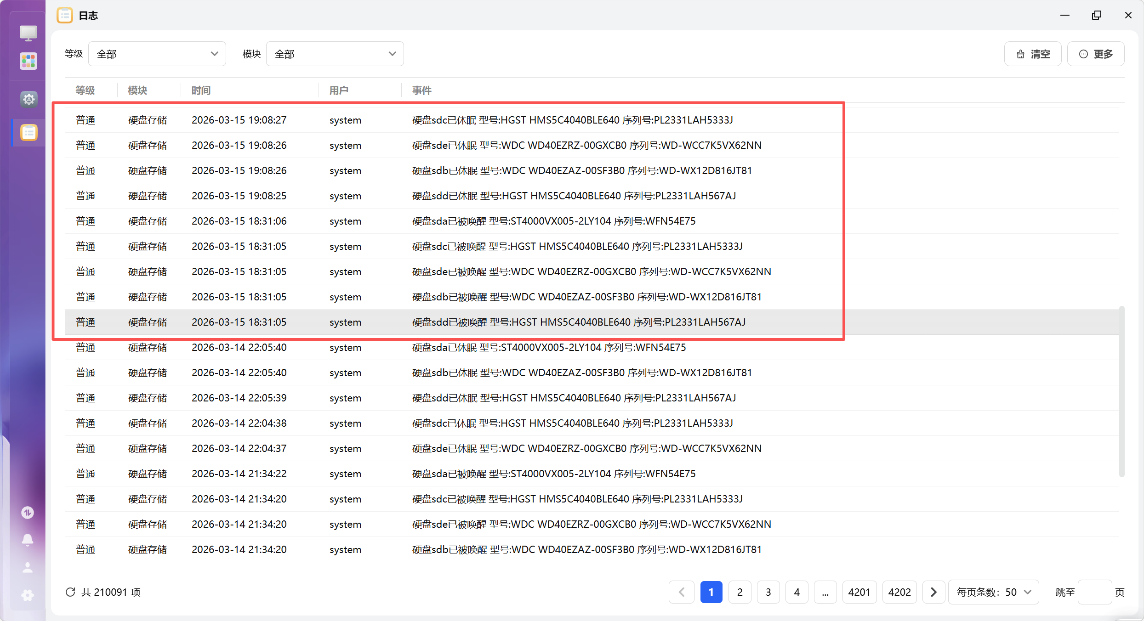The height and width of the screenshot is (621, 1144).
Task: Open the colorful app center icon
Action: (x=28, y=61)
